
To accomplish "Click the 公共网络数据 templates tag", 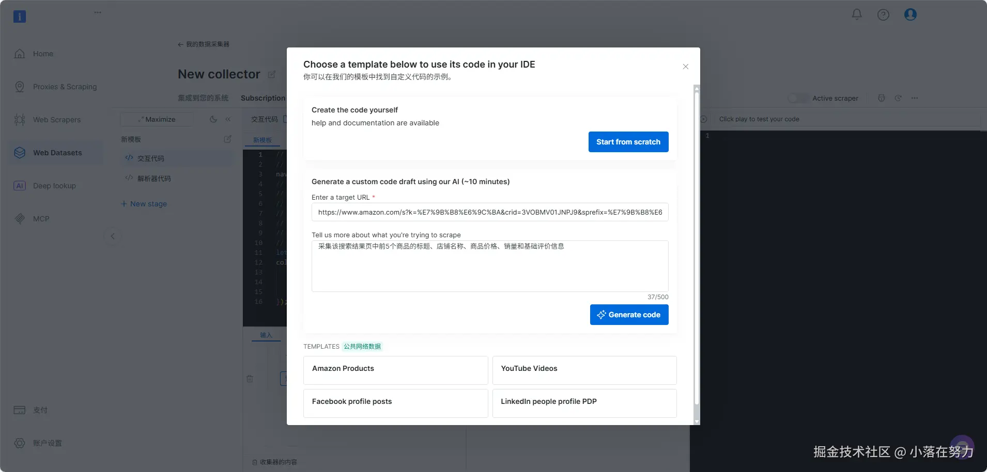I will 362,347.
